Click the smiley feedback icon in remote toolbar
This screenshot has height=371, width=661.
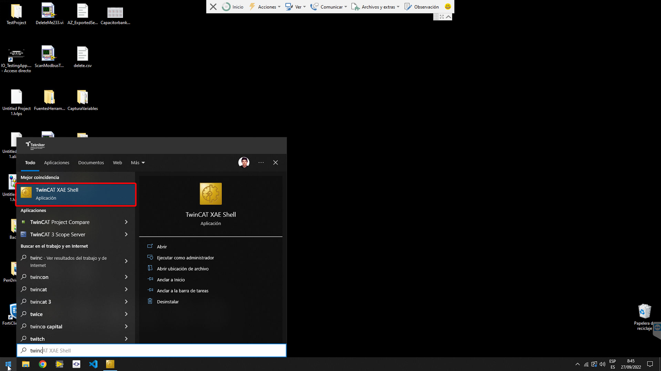[448, 6]
